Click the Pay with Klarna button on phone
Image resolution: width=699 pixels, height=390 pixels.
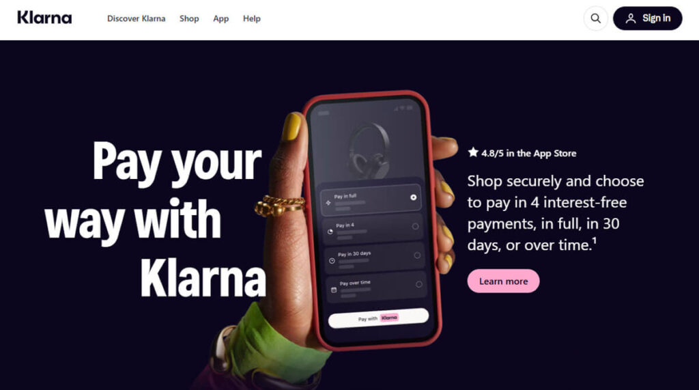(x=378, y=318)
